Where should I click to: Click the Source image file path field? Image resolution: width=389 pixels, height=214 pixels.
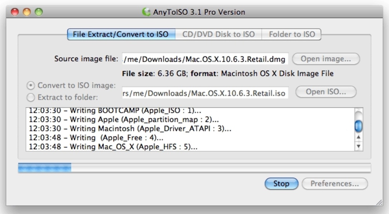point(205,59)
